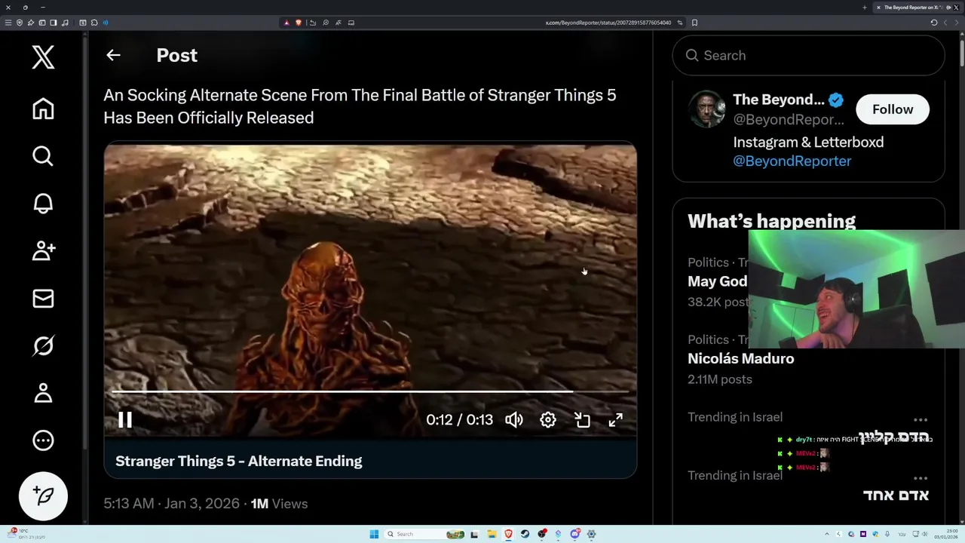This screenshot has width=965, height=543.
Task: Open browser hamburger menu
Action: (8, 23)
